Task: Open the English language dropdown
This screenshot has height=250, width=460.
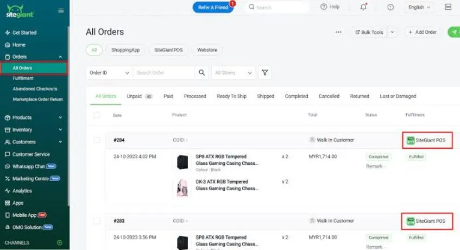Action: coord(419,7)
